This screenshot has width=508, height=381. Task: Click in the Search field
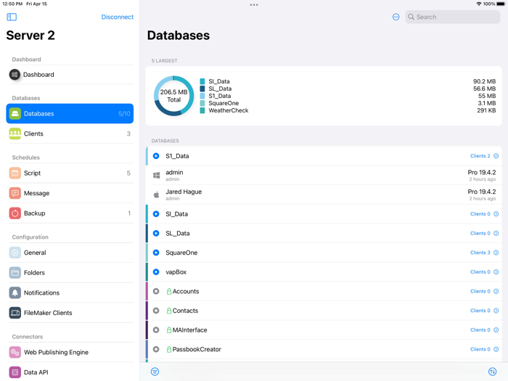tap(453, 17)
